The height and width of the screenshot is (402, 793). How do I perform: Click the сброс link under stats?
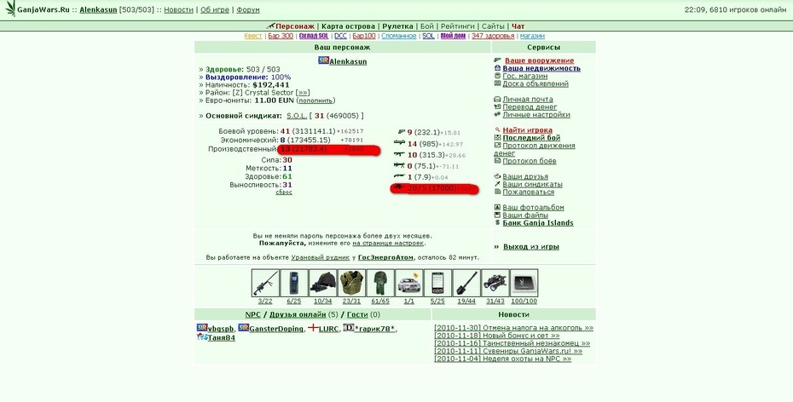[284, 192]
